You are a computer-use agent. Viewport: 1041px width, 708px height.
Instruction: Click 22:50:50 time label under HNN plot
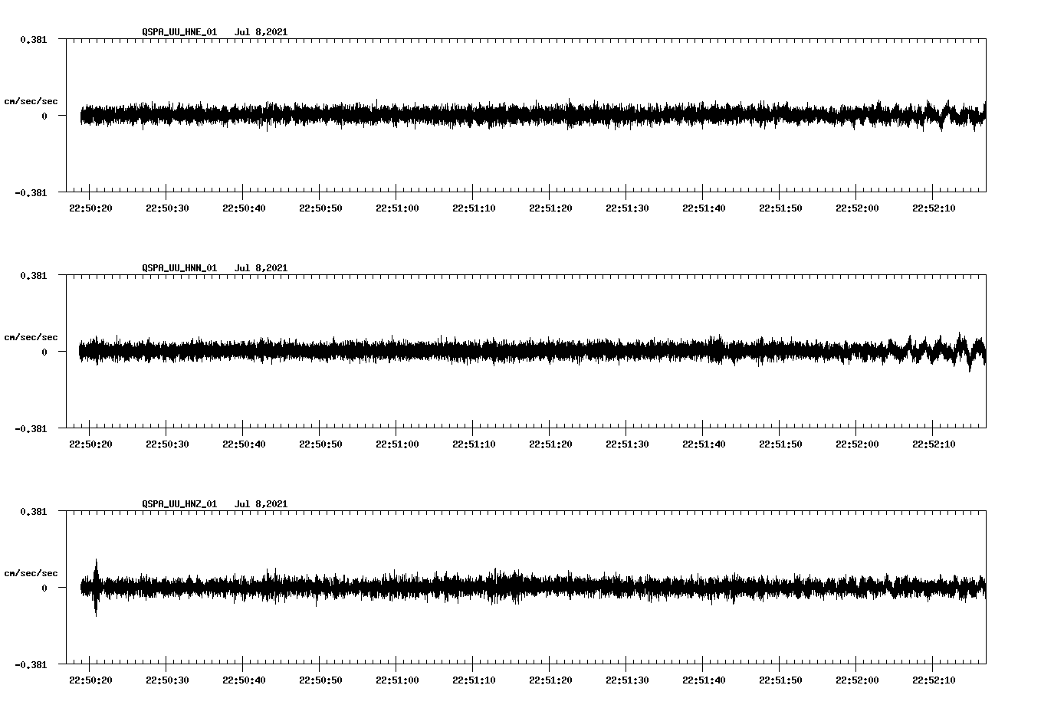320,444
